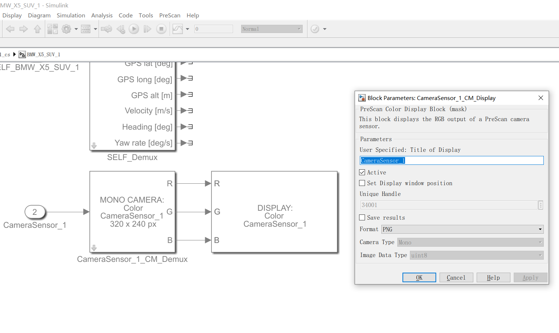Open the Tools menu
559x333 pixels.
tap(146, 15)
